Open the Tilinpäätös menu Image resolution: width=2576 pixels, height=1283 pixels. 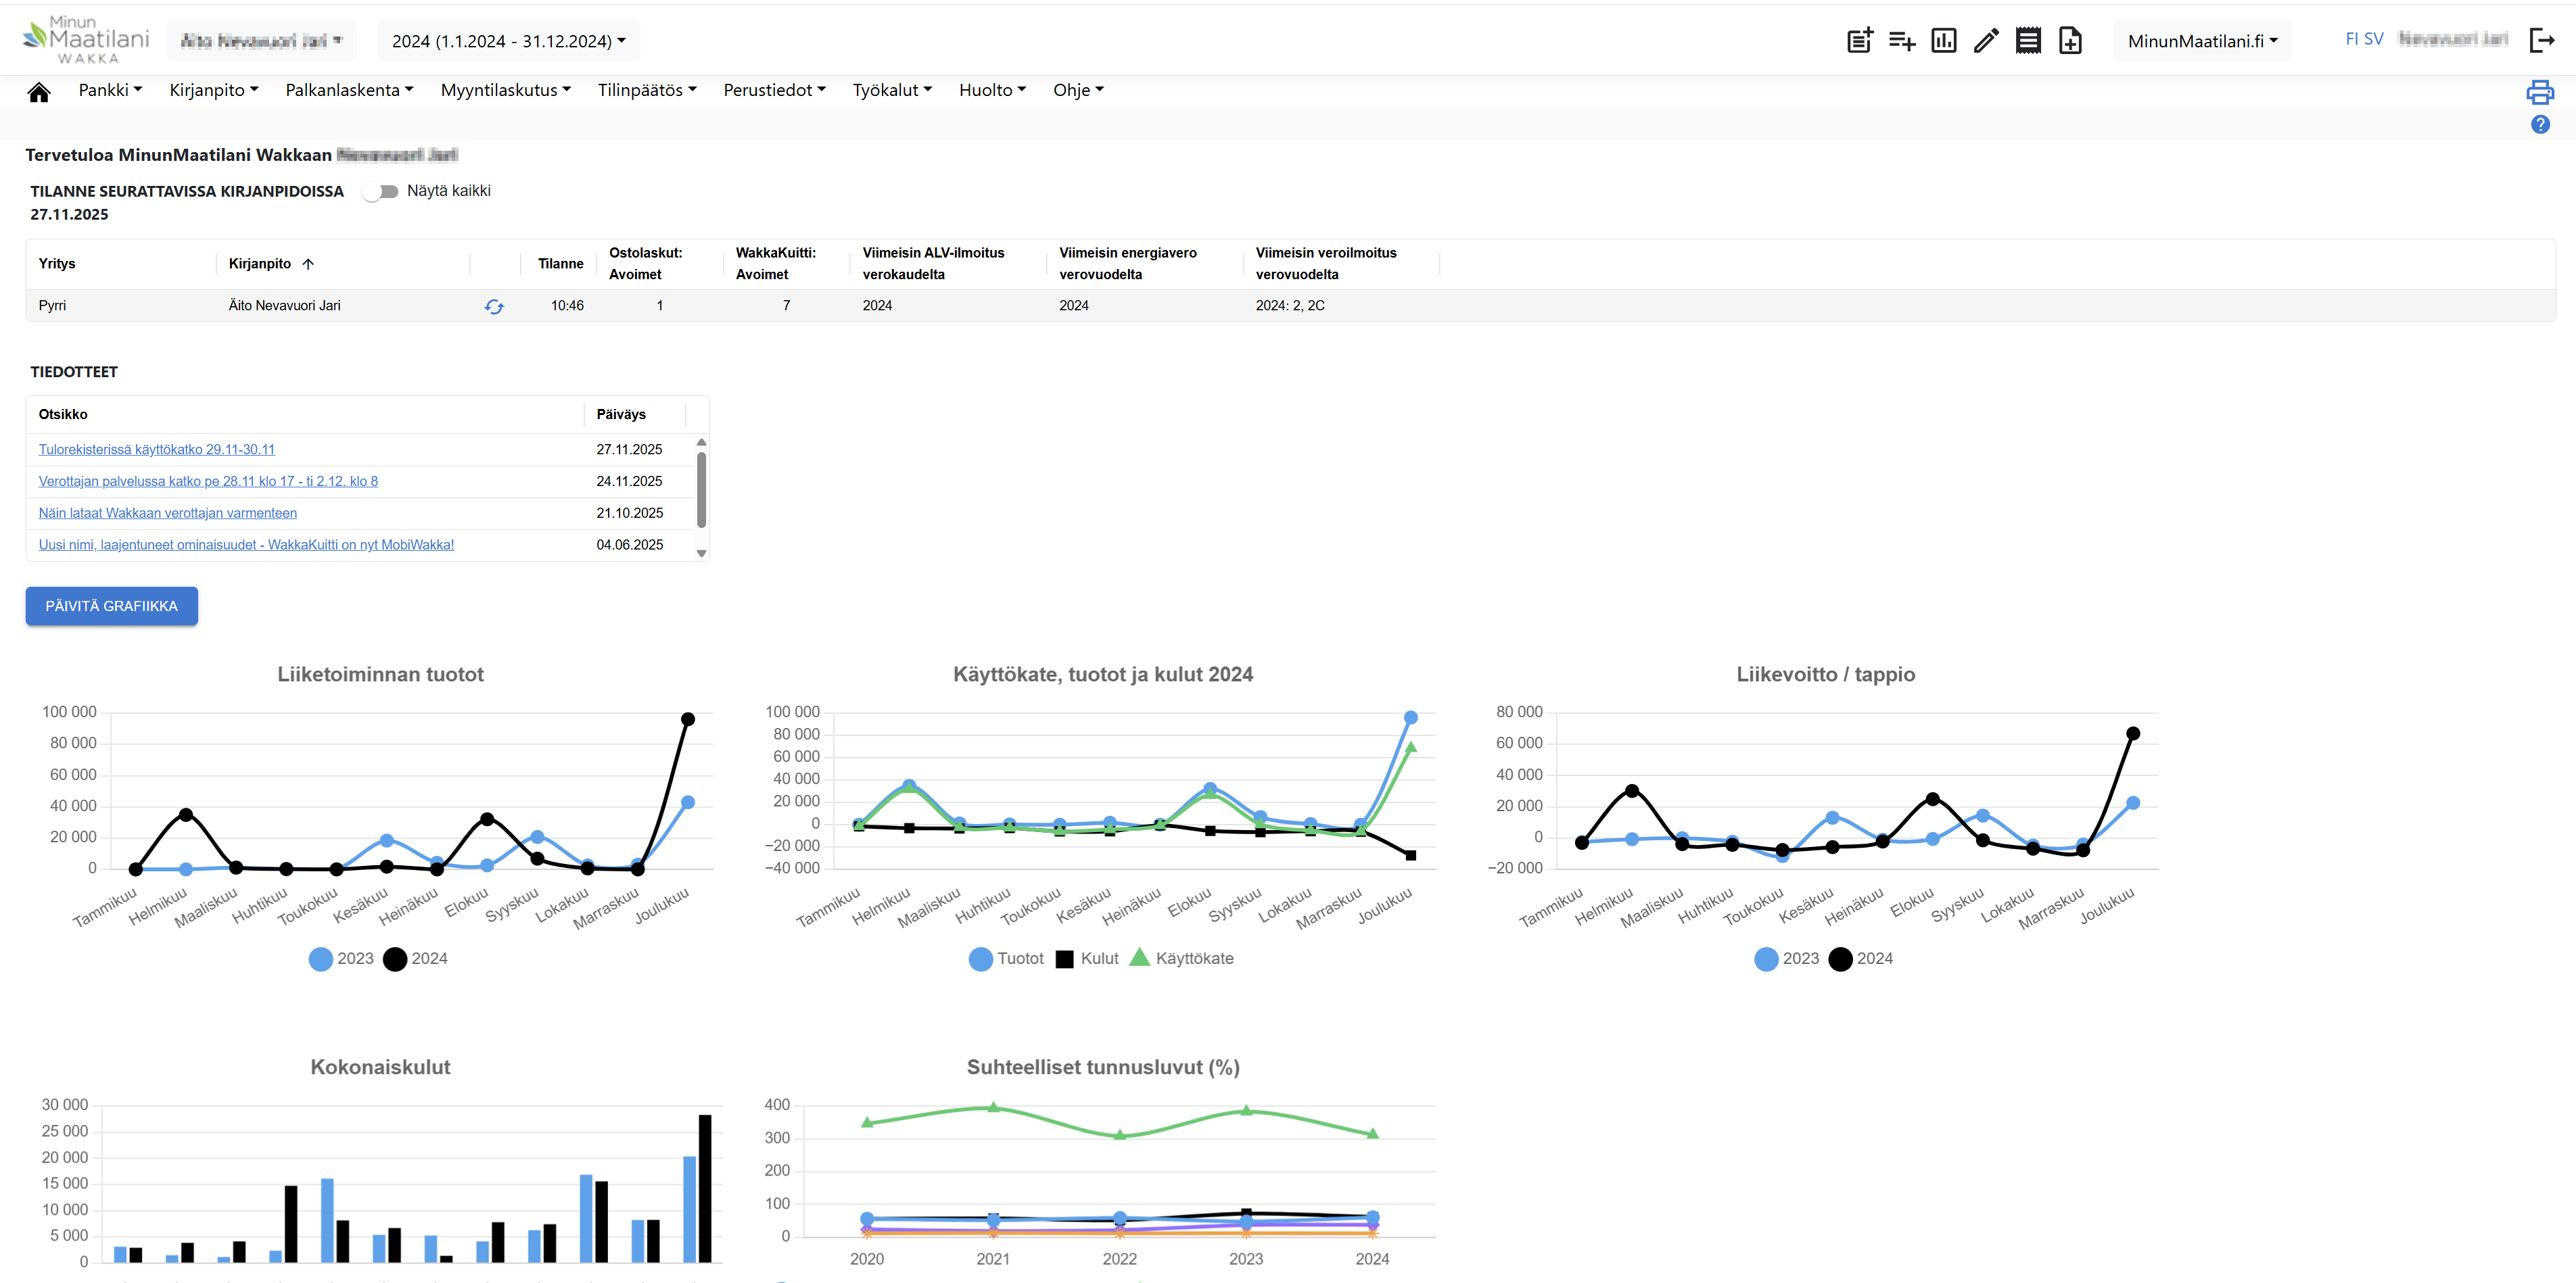pos(646,90)
